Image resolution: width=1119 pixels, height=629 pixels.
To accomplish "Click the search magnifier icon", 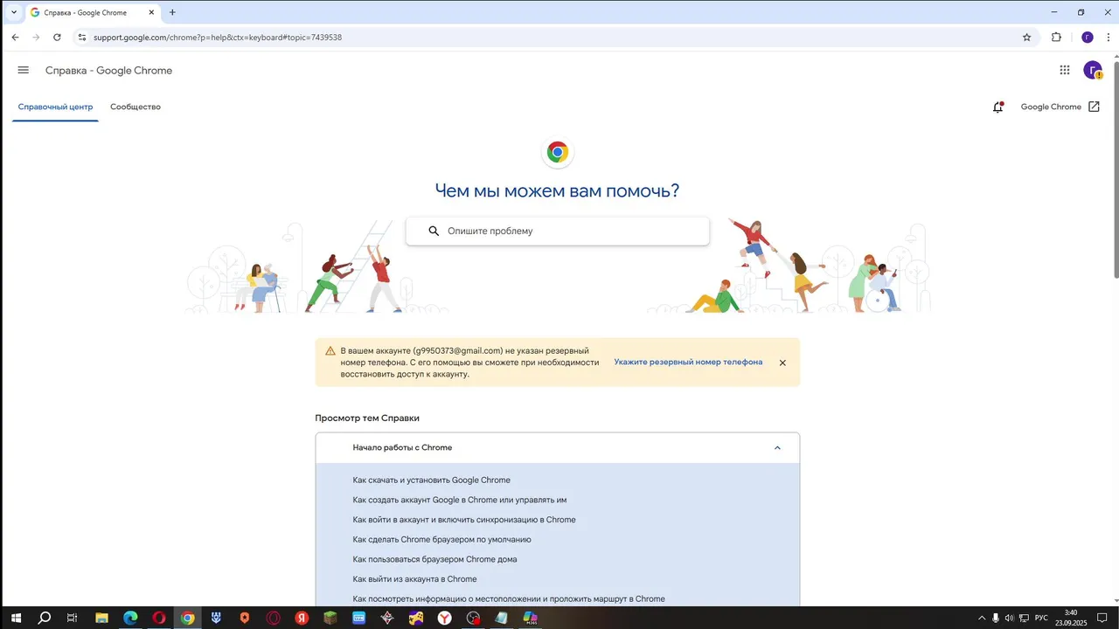I will [x=434, y=232].
